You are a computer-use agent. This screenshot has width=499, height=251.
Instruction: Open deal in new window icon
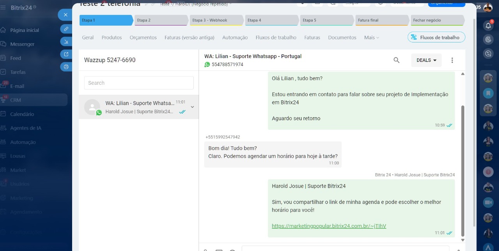[x=66, y=54]
